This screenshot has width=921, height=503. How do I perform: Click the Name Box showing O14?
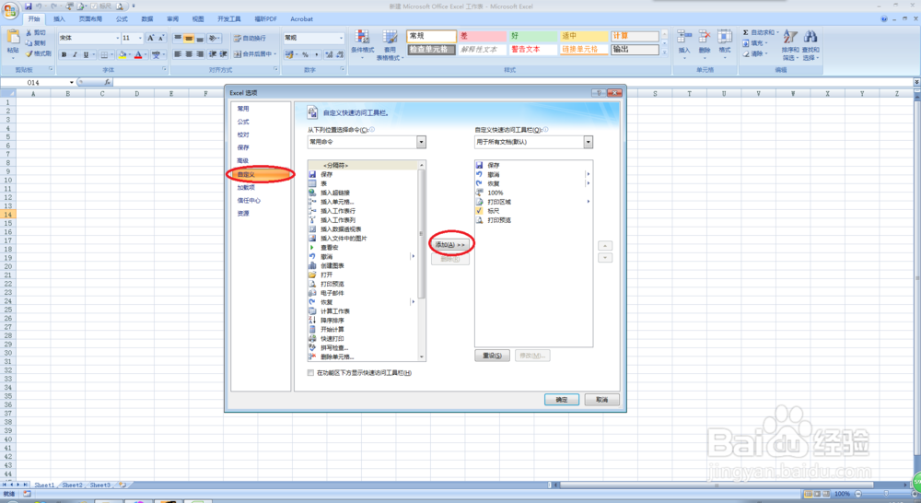[33, 83]
